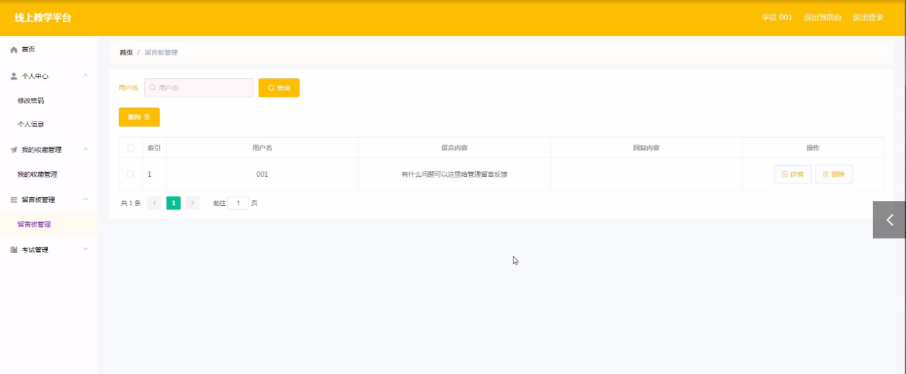Collapse the 个人中心 menu section
This screenshot has width=906, height=374.
[86, 76]
